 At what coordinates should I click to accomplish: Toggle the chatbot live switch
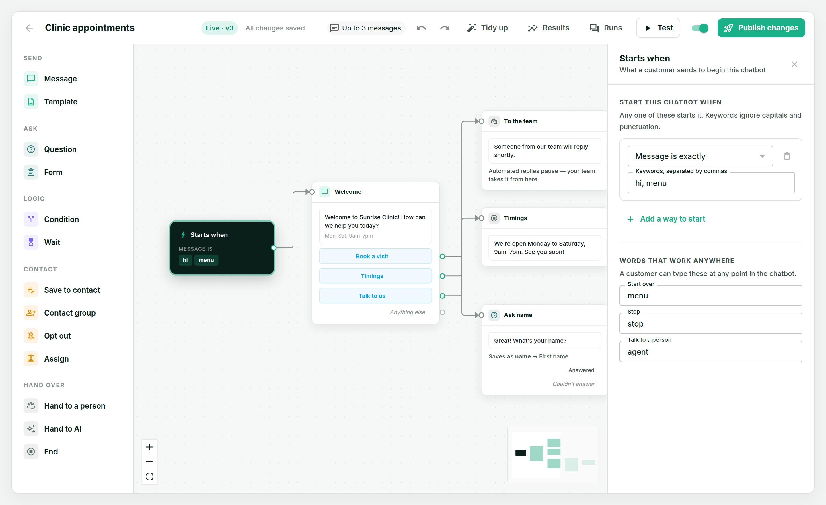pyautogui.click(x=700, y=28)
